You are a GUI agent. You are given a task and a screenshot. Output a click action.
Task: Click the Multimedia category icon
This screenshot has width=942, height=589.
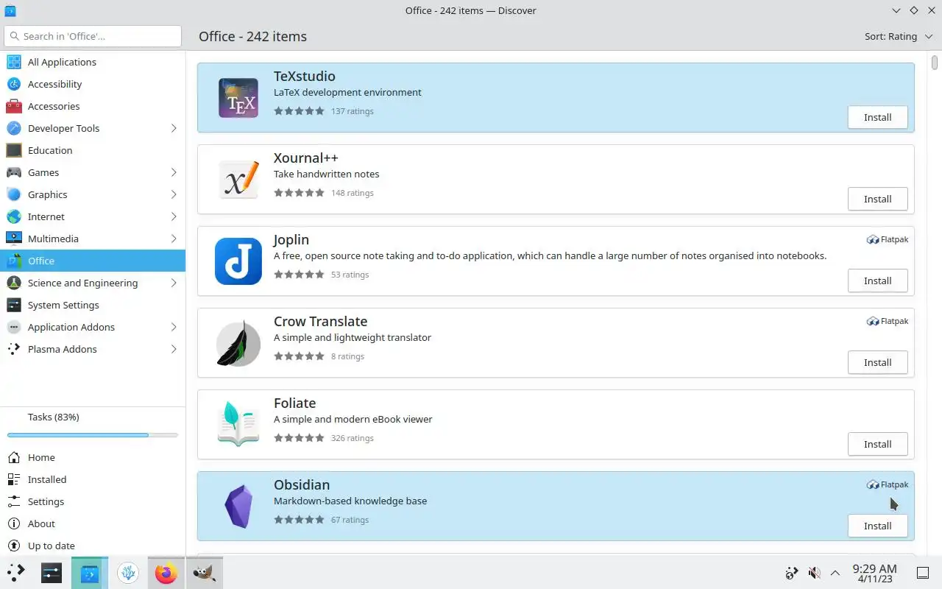[x=14, y=239]
